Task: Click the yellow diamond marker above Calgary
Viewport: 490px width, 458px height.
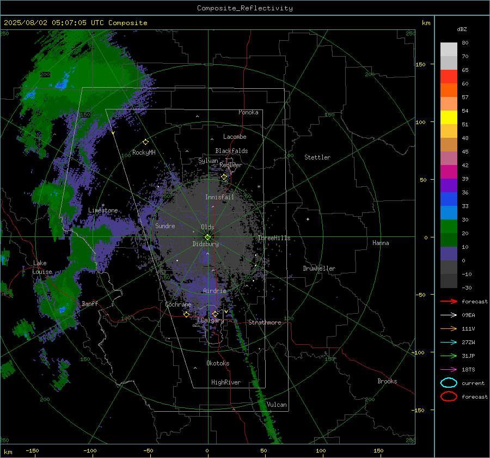Action: coord(215,314)
